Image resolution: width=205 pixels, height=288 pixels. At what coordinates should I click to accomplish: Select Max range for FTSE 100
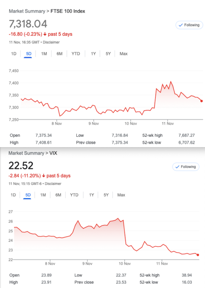(x=123, y=54)
